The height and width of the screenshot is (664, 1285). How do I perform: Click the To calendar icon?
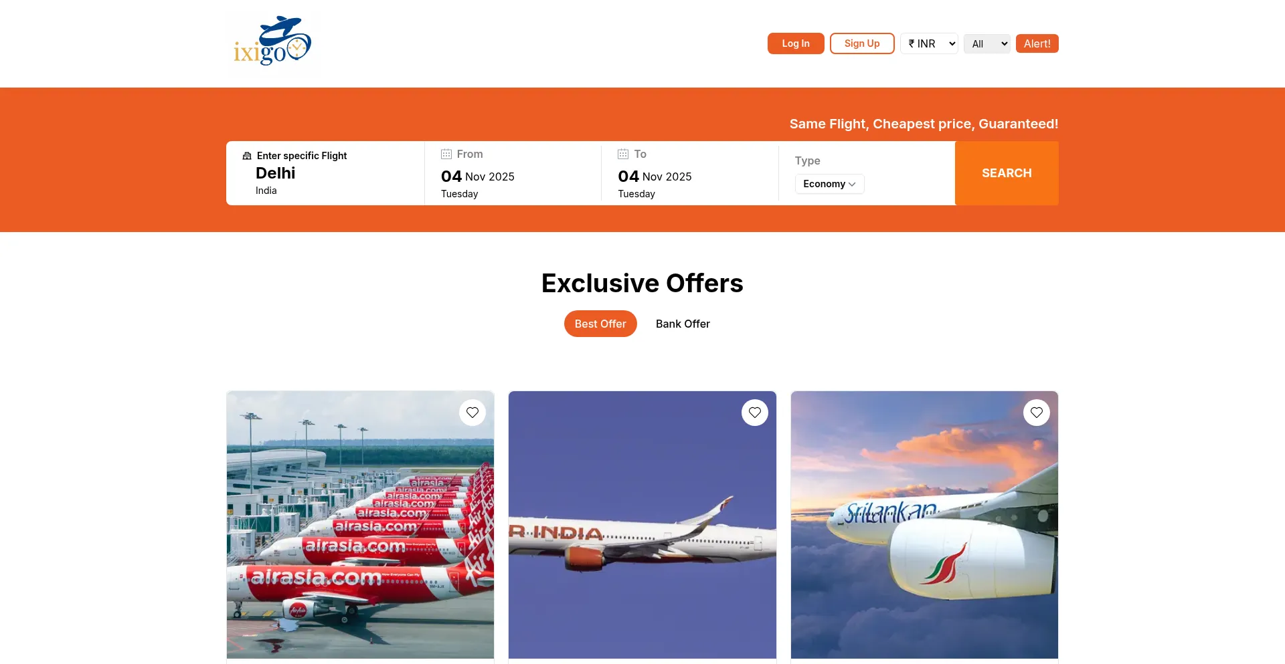623,154
